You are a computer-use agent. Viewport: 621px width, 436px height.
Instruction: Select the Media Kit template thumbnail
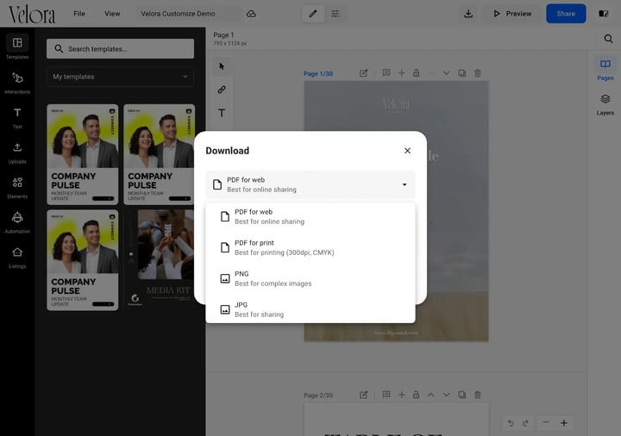point(160,259)
